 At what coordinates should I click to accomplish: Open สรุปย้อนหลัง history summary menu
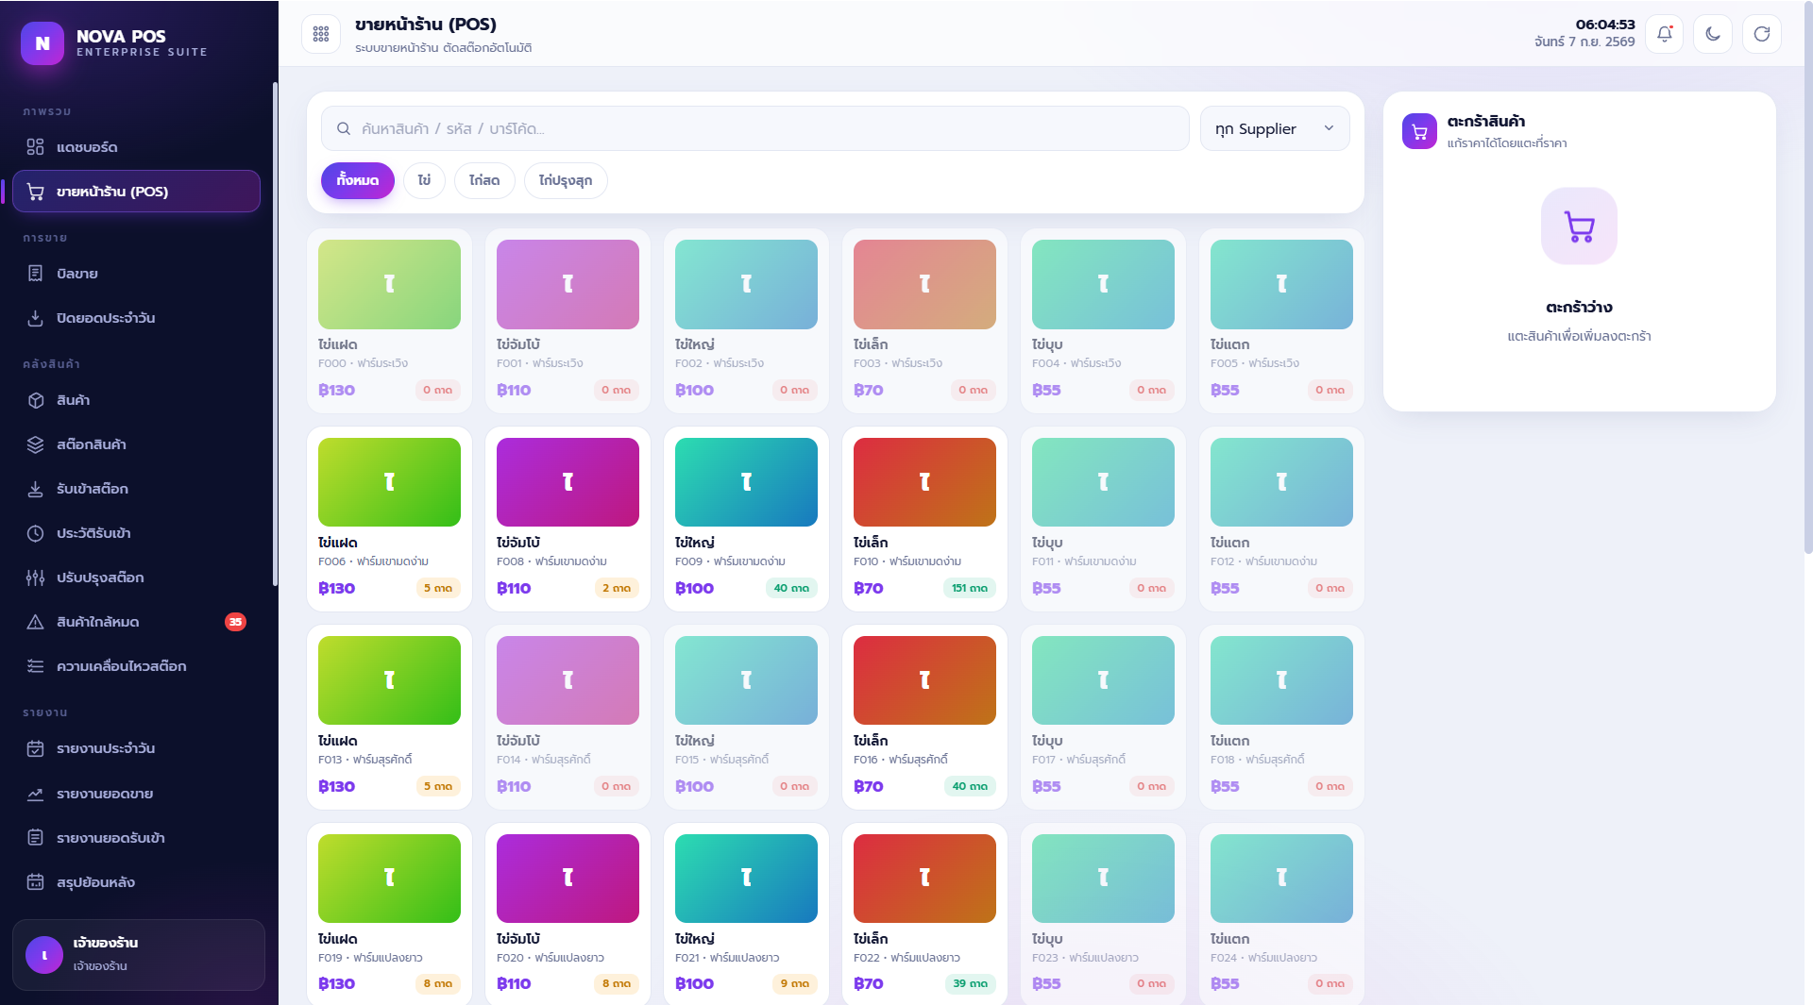(x=136, y=882)
